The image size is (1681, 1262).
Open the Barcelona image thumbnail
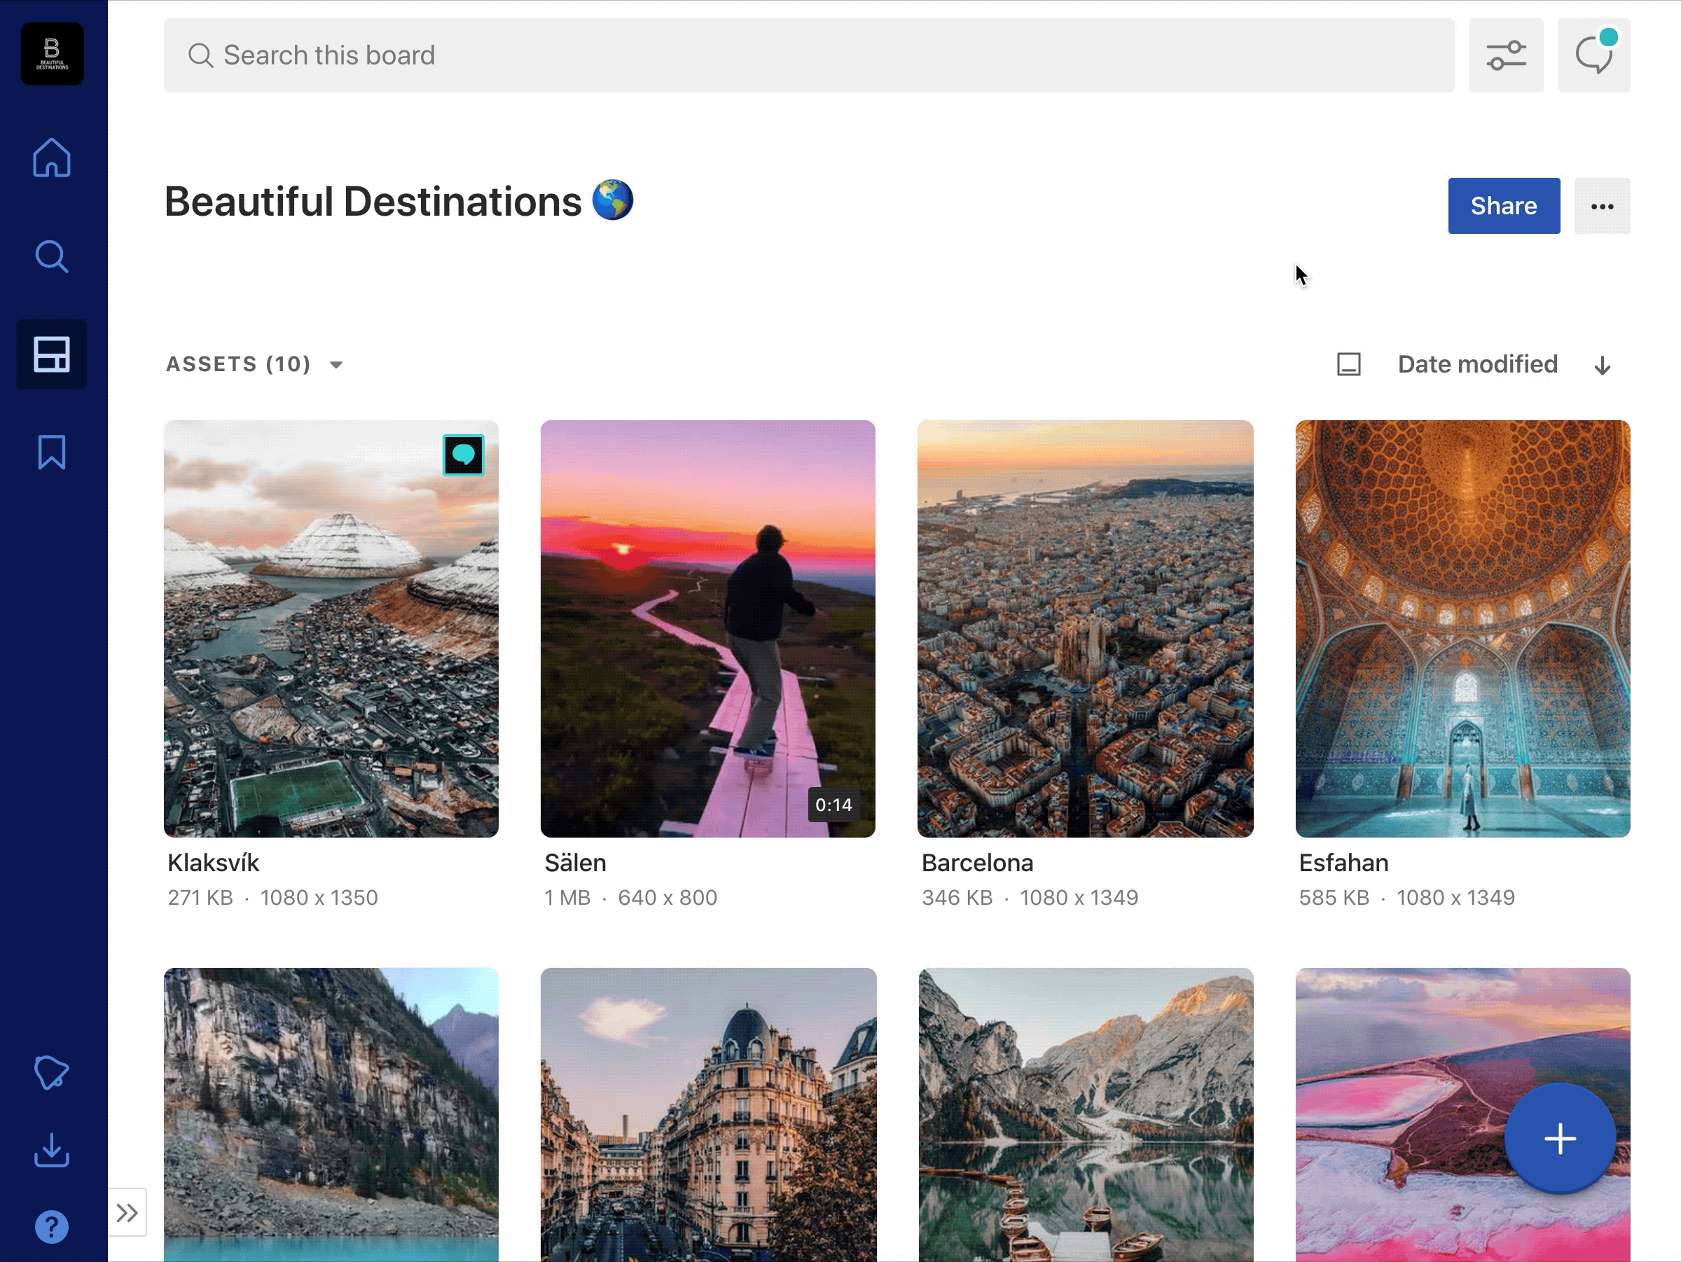click(1084, 628)
